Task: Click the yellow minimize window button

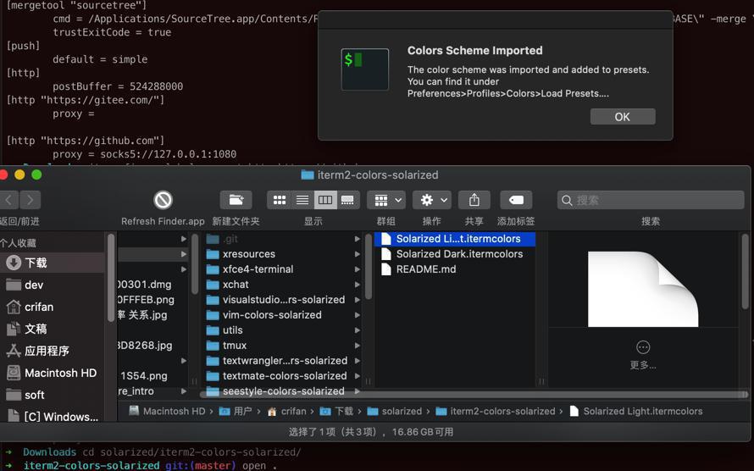Action: coord(19,175)
